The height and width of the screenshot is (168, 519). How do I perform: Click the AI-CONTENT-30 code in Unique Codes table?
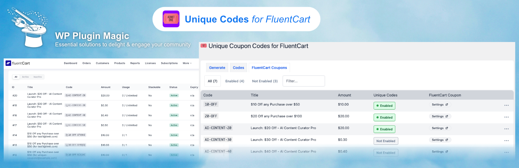point(218,140)
